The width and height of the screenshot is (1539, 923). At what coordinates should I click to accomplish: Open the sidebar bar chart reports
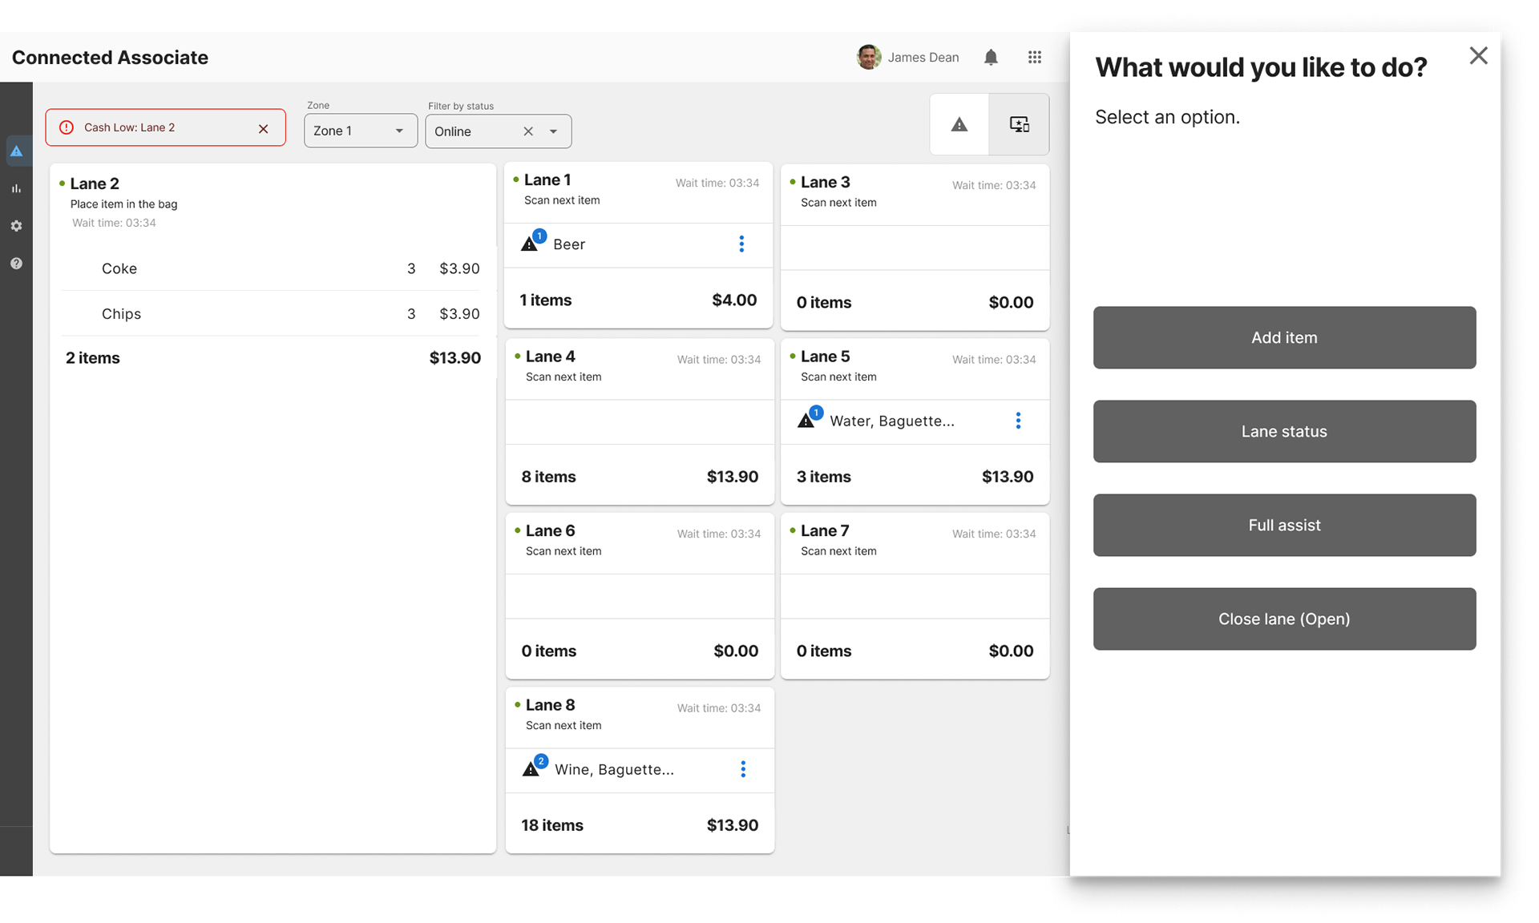tap(16, 188)
